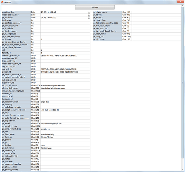Open date picker for creation_date field

point(89,12)
